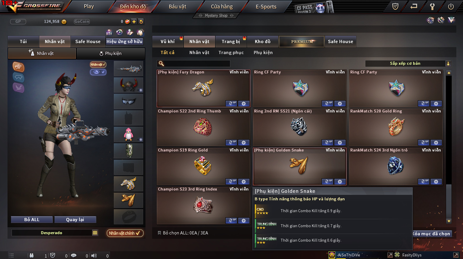Viewport: 463px width, 259px height.
Task: Select the orange eagle character slot icon
Action: coord(19,67)
